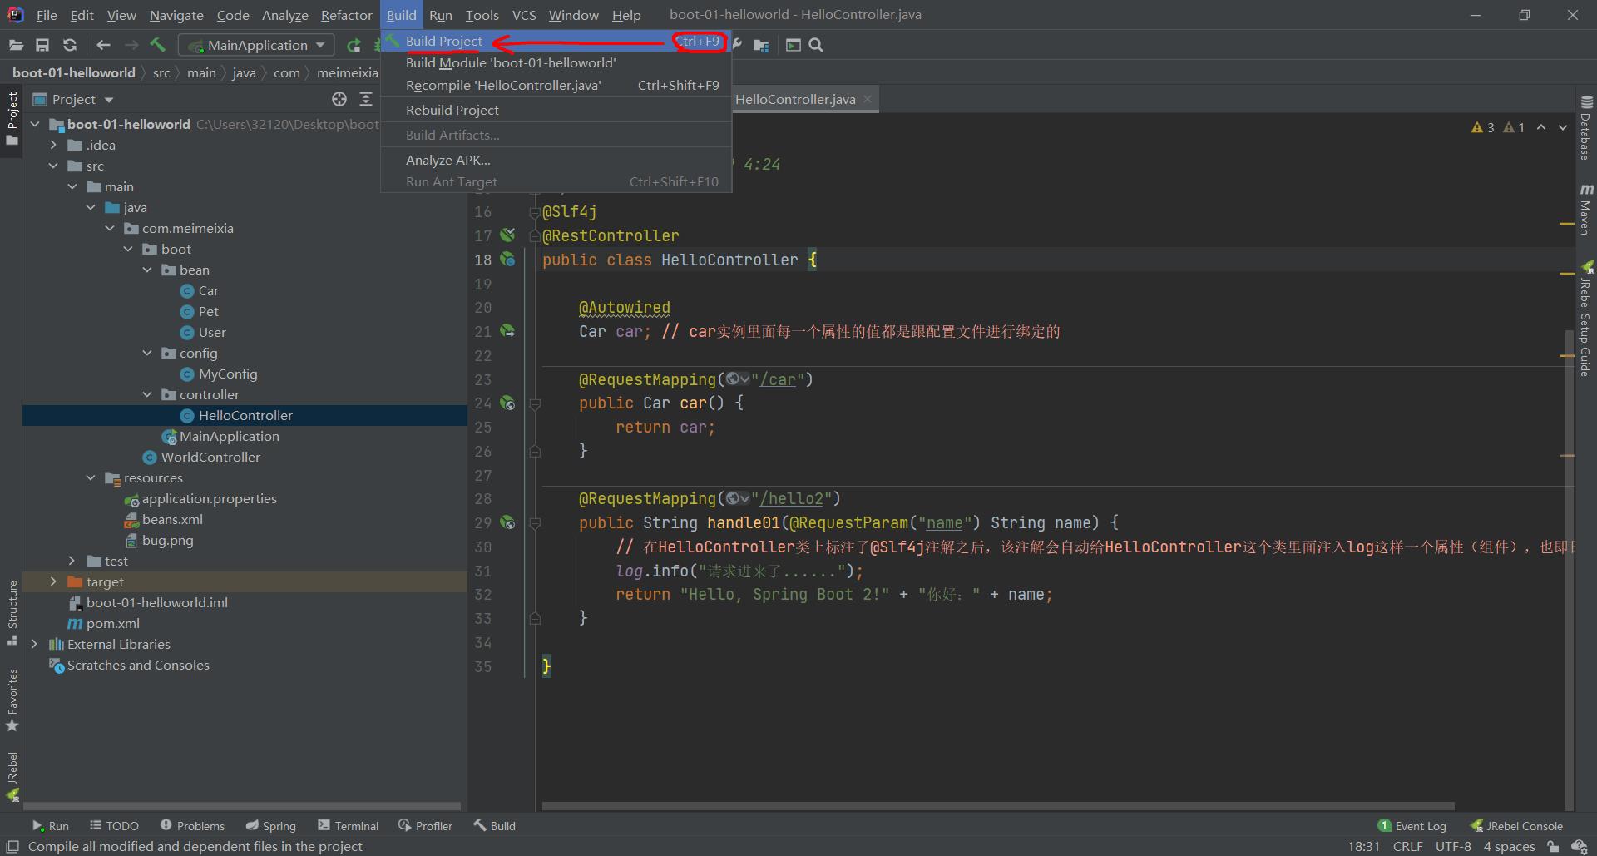Click the locate/select opened file target icon
The image size is (1597, 856).
339,99
